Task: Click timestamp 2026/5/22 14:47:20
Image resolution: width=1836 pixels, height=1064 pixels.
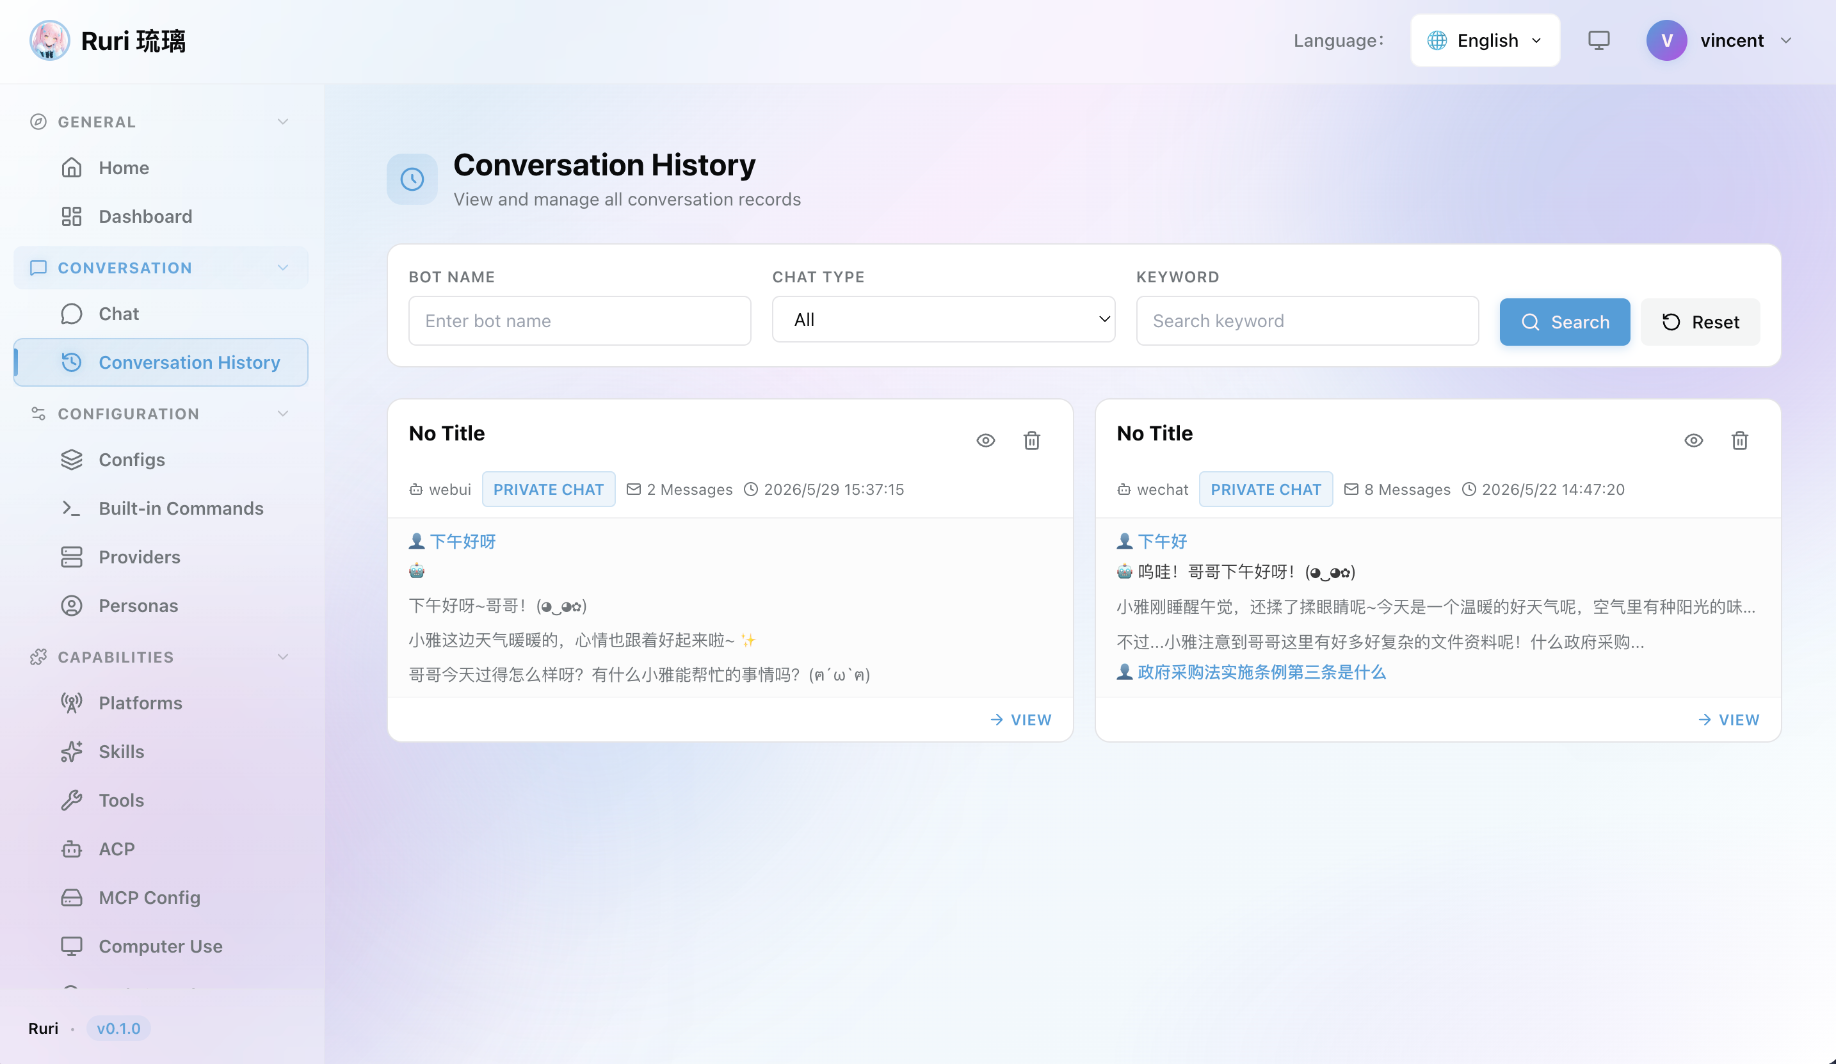Action: [1552, 489]
